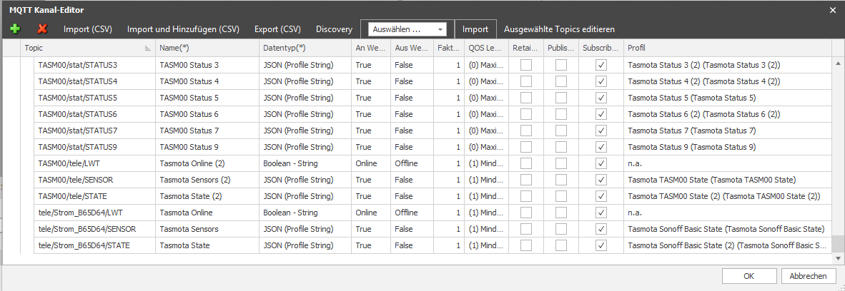Confirm with the OK button

[x=748, y=276]
